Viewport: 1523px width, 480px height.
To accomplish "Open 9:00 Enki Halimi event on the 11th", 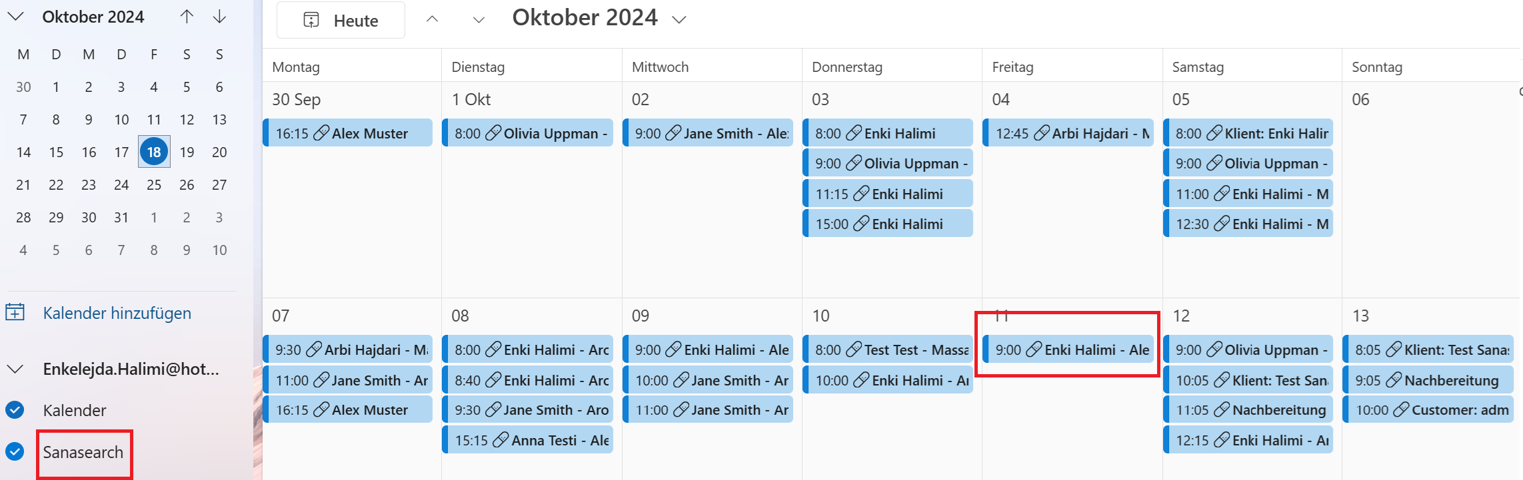I will click(1068, 350).
